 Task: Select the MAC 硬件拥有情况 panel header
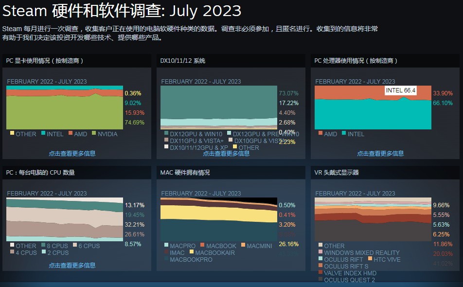[231, 172]
